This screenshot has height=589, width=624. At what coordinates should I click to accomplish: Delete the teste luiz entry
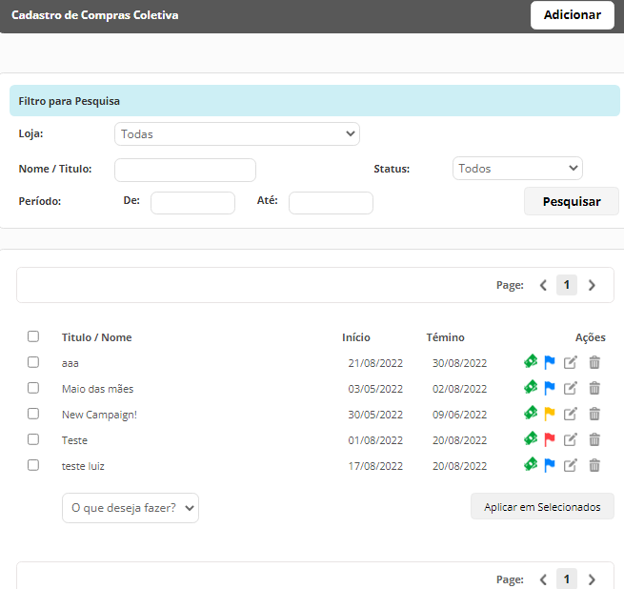click(x=594, y=465)
